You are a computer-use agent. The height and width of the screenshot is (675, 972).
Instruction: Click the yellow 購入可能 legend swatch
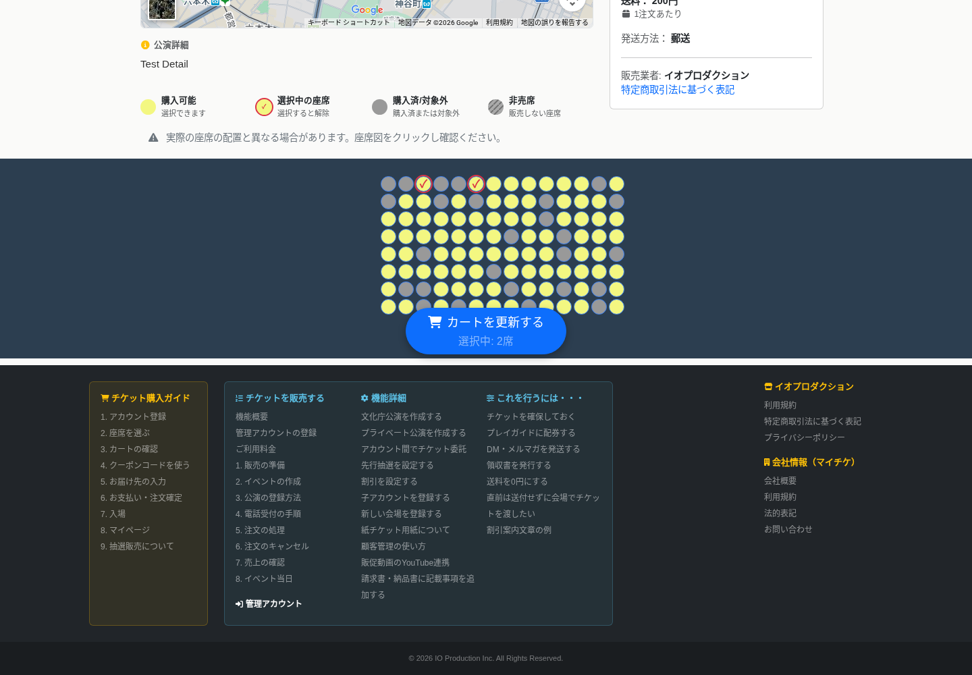(x=148, y=107)
